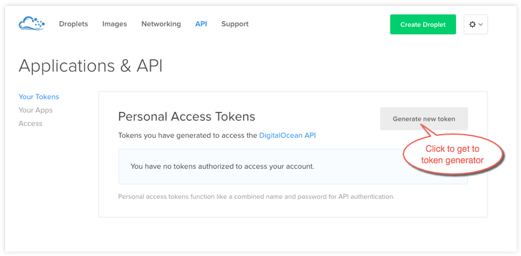The width and height of the screenshot is (521, 256).
Task: Click the DigitalOcean cloud logo
Action: 32,24
